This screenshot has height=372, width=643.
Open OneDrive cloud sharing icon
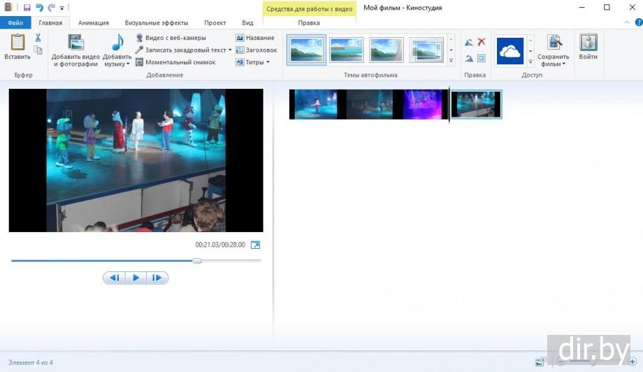tap(510, 50)
